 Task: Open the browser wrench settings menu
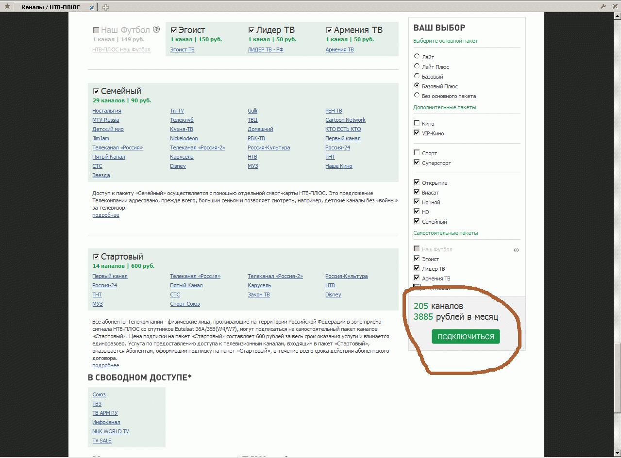[603, 6]
